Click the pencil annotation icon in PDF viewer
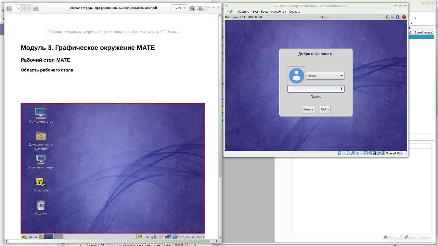The width and height of the screenshot is (438, 246). click(x=36, y=8)
